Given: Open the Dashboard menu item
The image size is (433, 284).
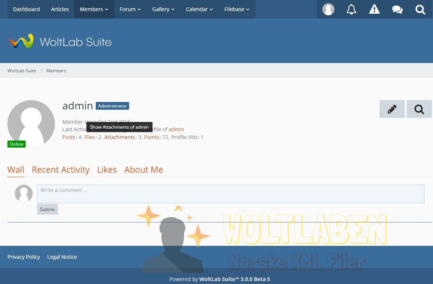Looking at the screenshot, I should tap(26, 9).
